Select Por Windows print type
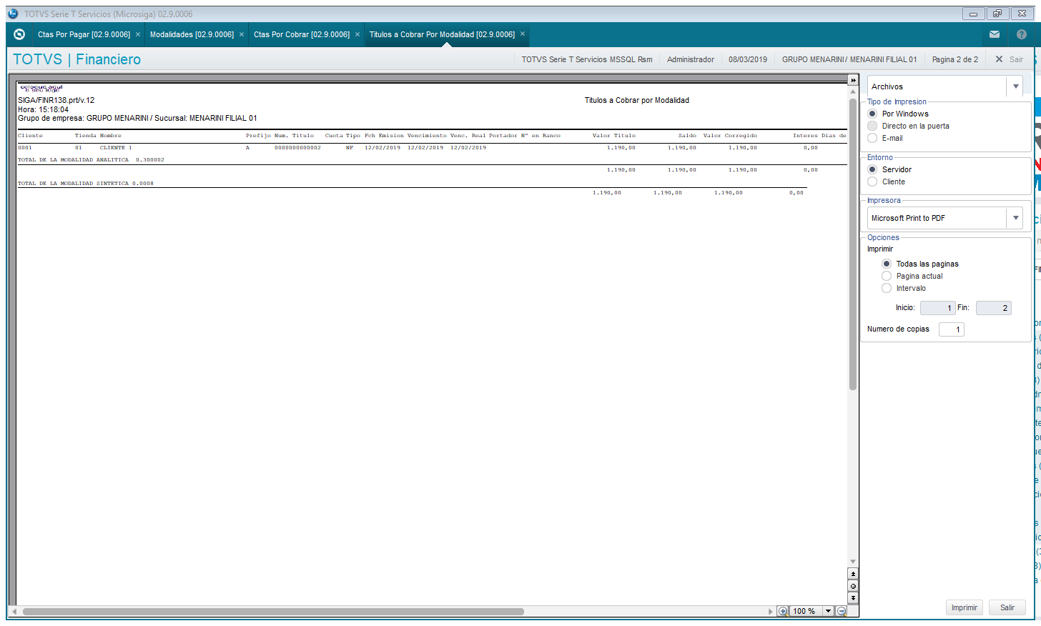Viewport: 1041px width, 626px height. pos(872,114)
